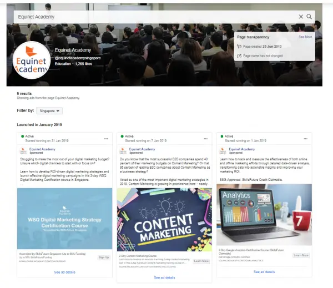This screenshot has width=333, height=288.
Task: Click the WSQ Digital Marketing Strategy ad image
Action: click(64, 219)
